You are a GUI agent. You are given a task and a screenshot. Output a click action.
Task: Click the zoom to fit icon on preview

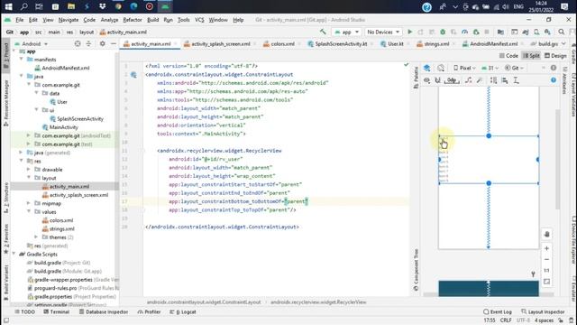547,282
